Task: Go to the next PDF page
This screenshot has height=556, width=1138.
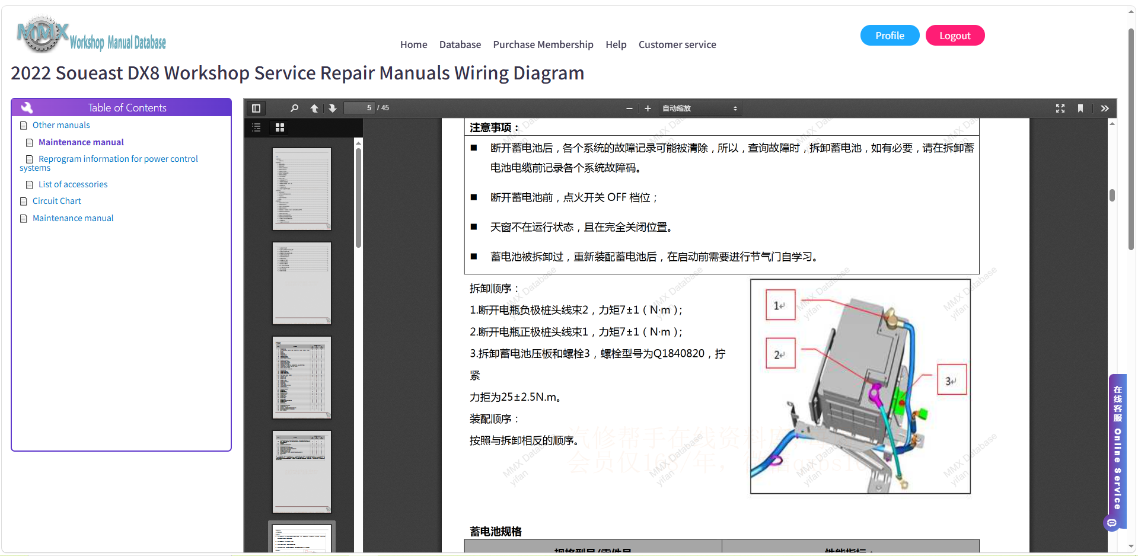Action: point(333,108)
